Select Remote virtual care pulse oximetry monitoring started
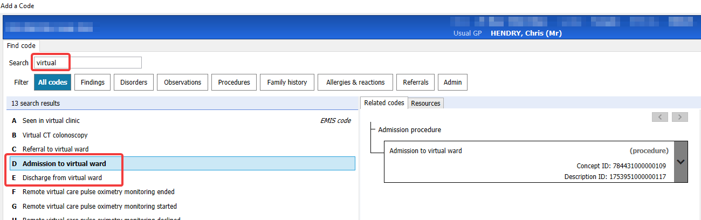 [x=182, y=207]
